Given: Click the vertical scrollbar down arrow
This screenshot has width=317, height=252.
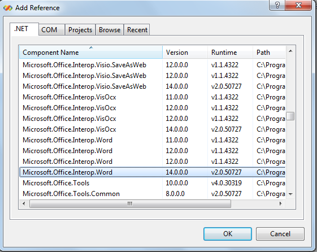Looking at the screenshot, I should click(290, 194).
